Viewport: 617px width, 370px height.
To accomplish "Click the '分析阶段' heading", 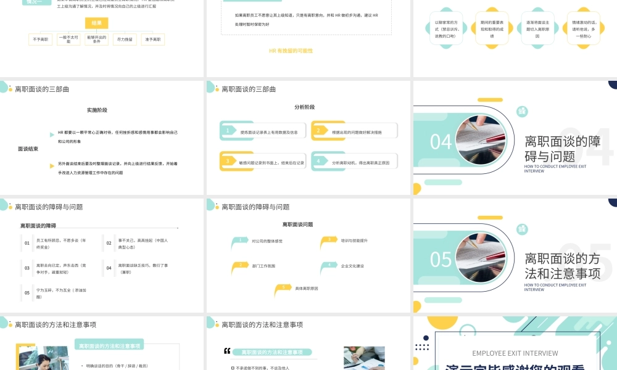I will click(305, 107).
